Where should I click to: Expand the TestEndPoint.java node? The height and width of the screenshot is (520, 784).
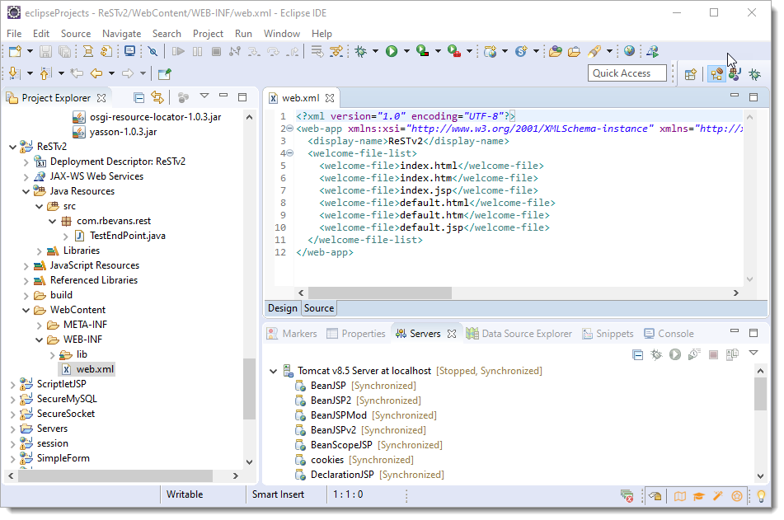(x=65, y=236)
